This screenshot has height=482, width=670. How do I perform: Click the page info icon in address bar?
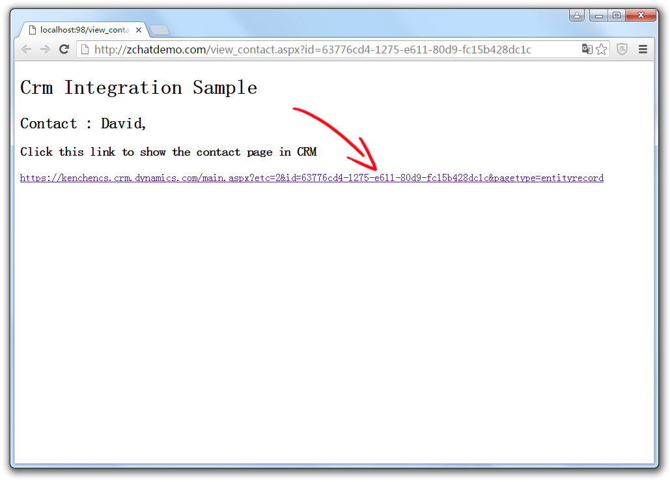click(x=85, y=50)
